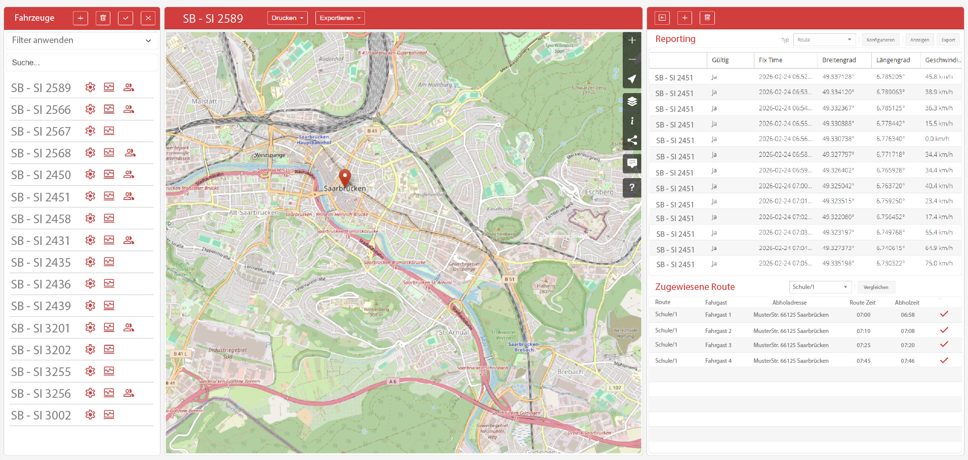Sort by Breitengrad column header

pyautogui.click(x=844, y=60)
